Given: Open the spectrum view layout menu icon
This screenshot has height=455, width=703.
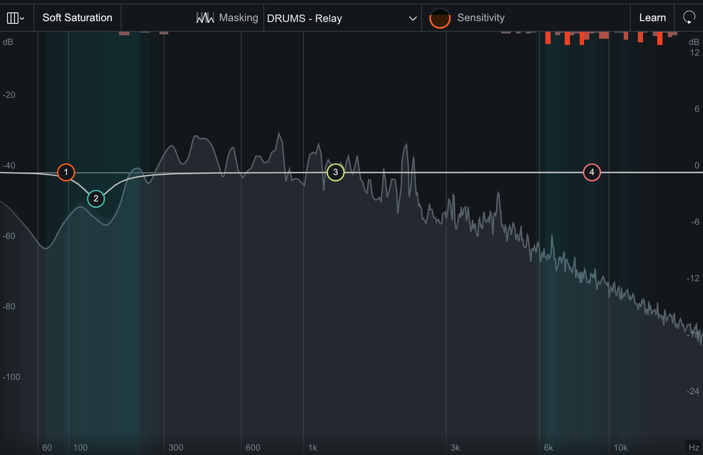Looking at the screenshot, I should pos(15,18).
